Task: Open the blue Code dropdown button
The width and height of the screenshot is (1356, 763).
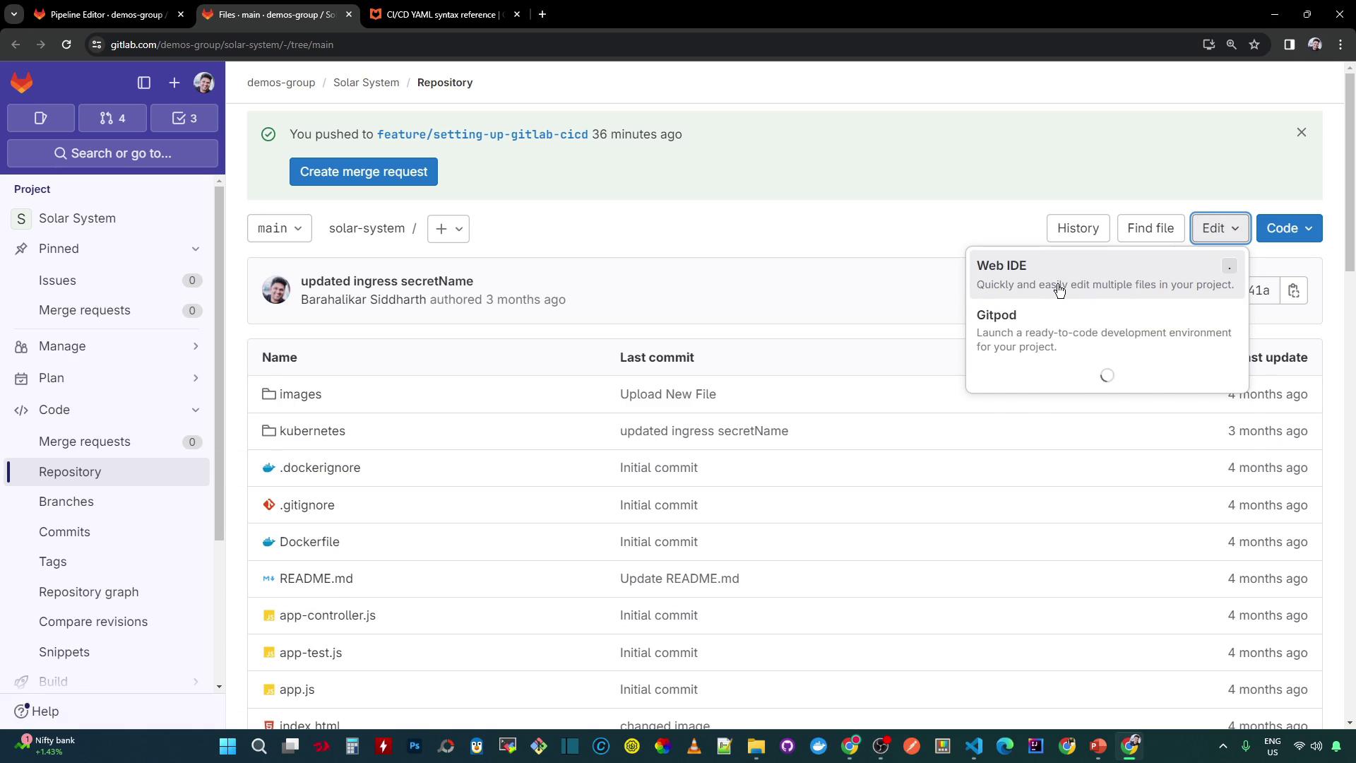Action: coord(1288,228)
